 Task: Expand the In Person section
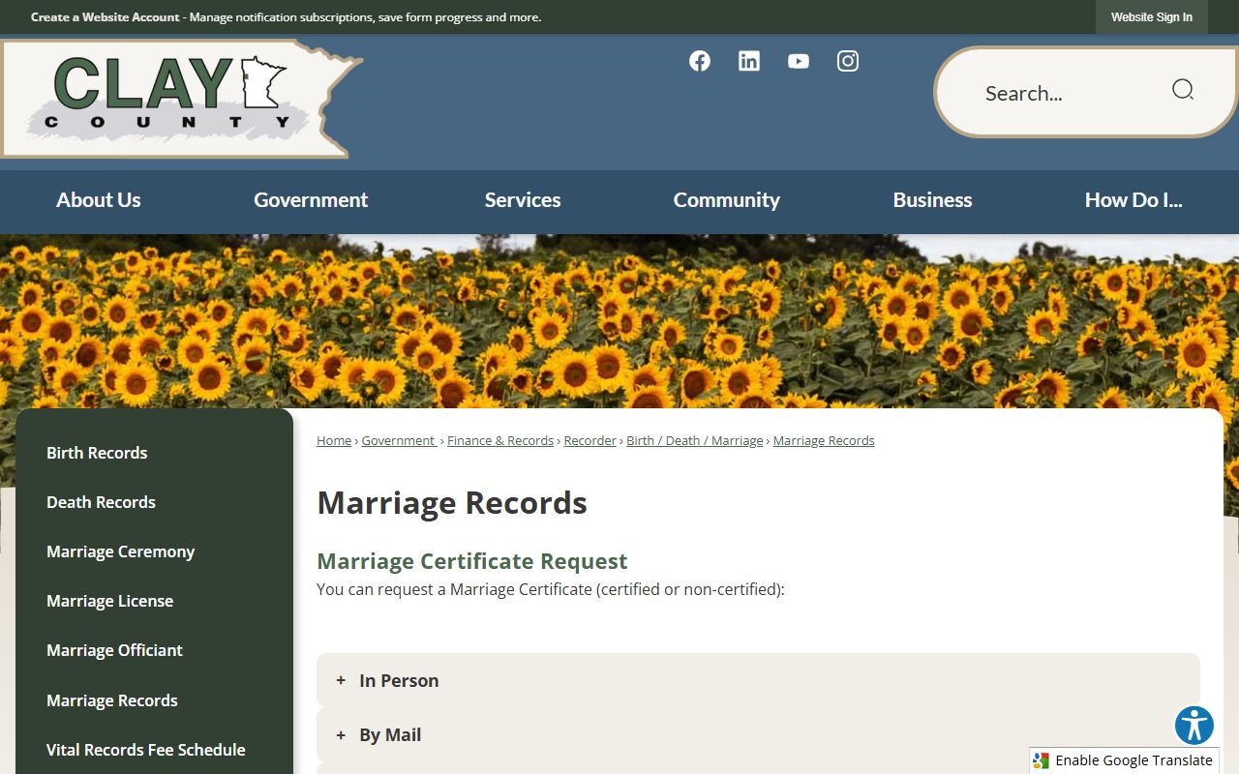[x=758, y=680]
